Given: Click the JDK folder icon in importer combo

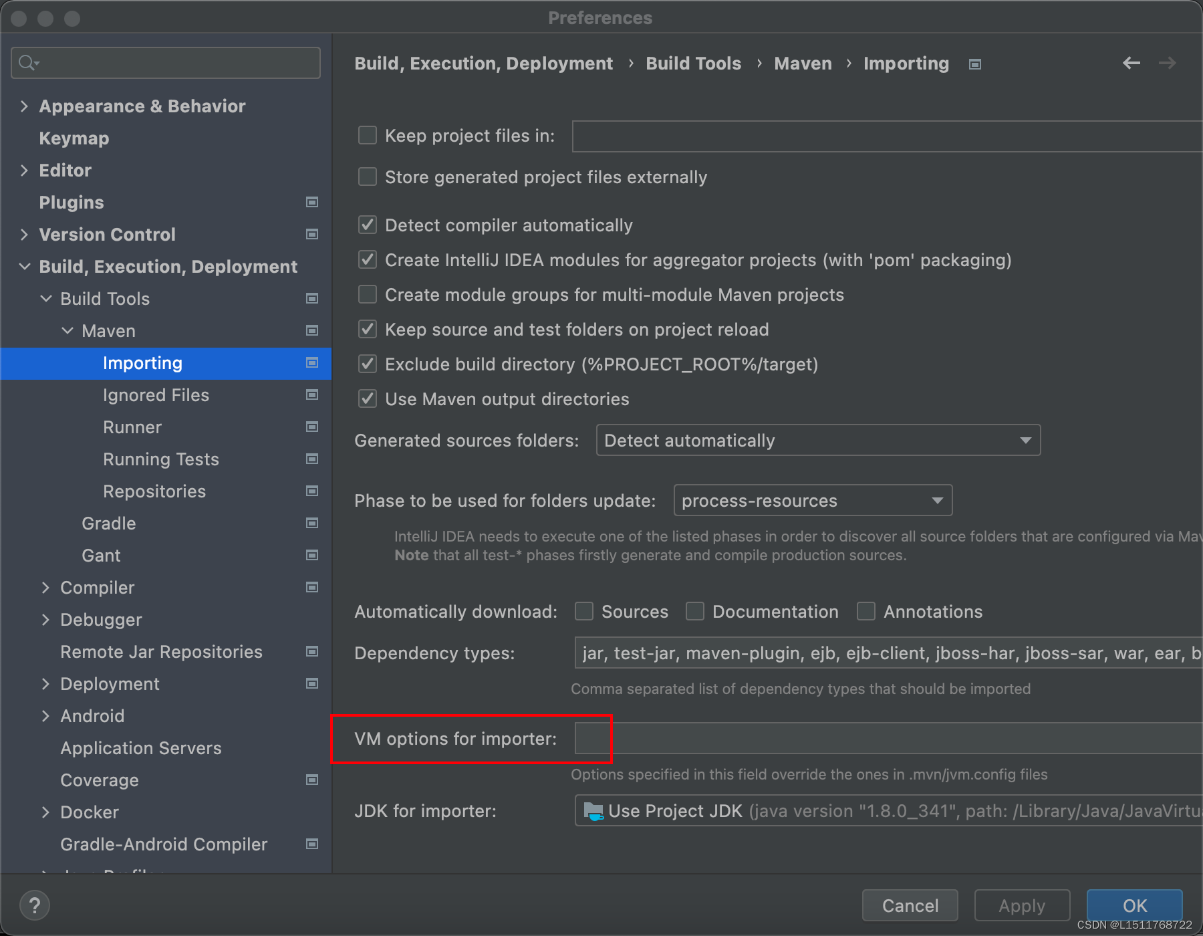Looking at the screenshot, I should point(593,811).
